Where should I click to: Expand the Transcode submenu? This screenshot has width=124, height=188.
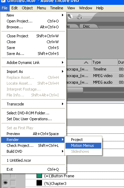point(33,104)
